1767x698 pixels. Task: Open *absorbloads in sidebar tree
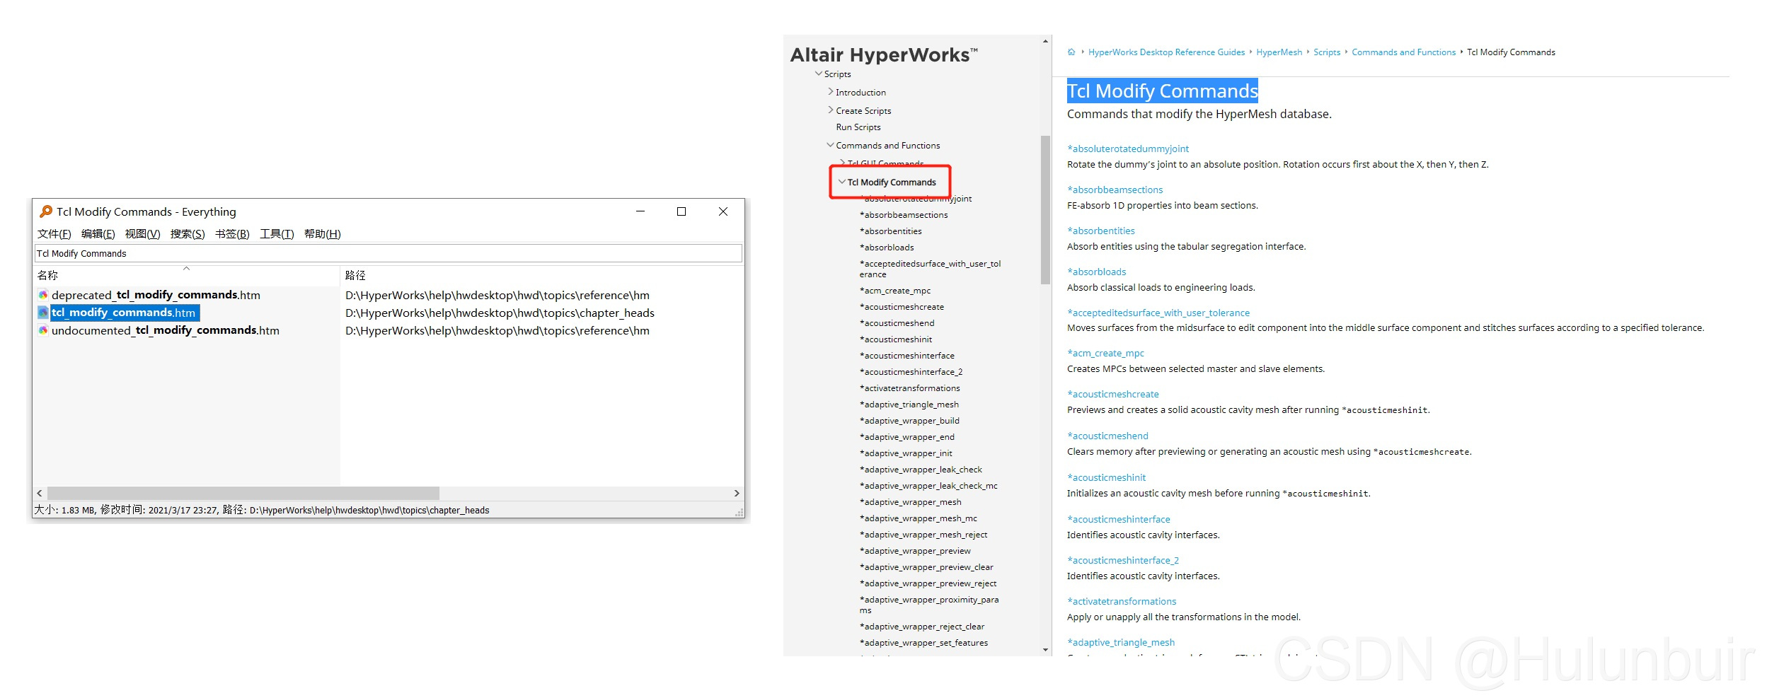click(887, 248)
